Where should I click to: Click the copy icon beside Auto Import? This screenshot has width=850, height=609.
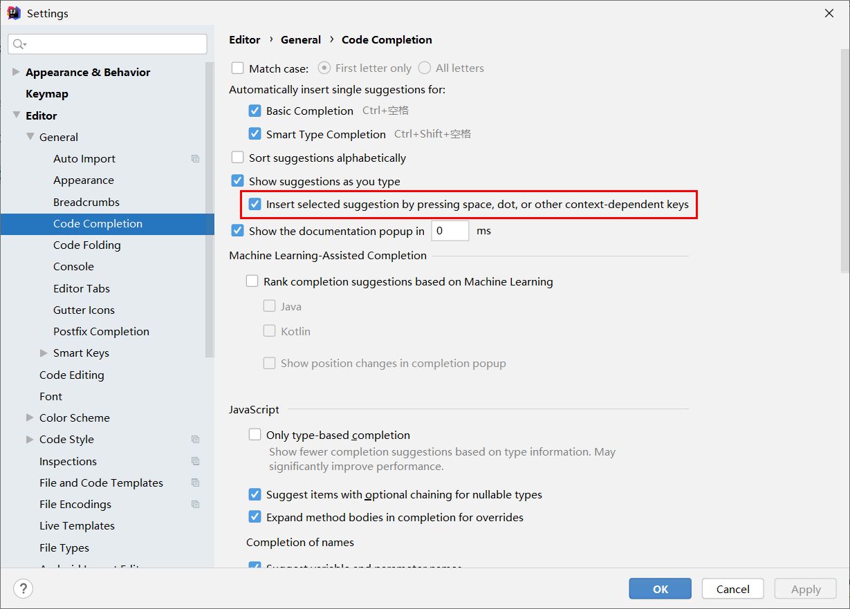tap(196, 159)
